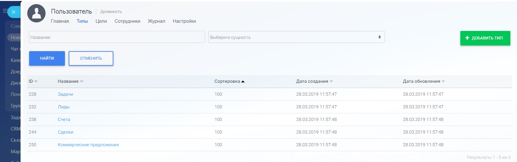This screenshot has height=162, width=517.
Task: Open the Журнал tab
Action: pos(156,21)
